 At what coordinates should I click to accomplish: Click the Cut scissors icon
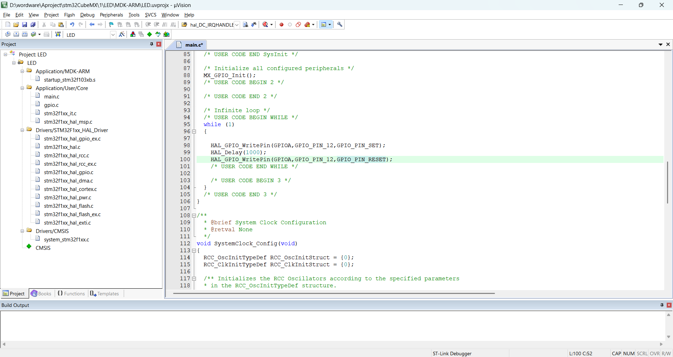44,25
